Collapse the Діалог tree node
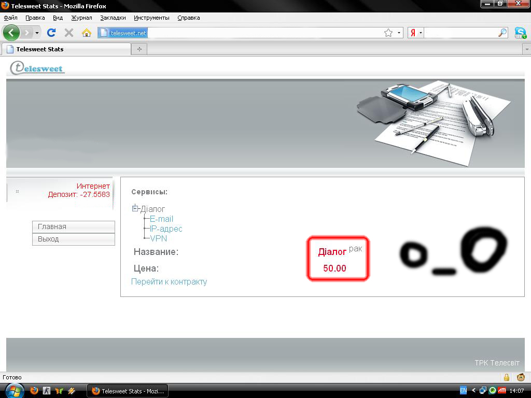531x398 pixels. coord(135,209)
